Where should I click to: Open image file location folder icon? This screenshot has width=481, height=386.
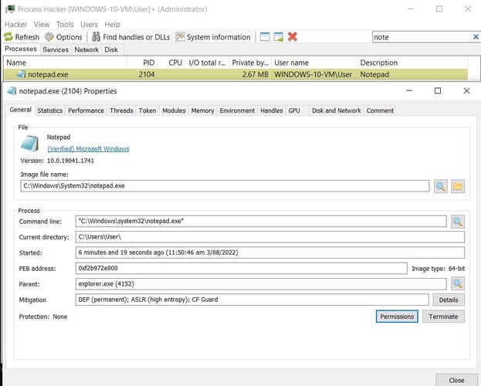click(x=457, y=186)
